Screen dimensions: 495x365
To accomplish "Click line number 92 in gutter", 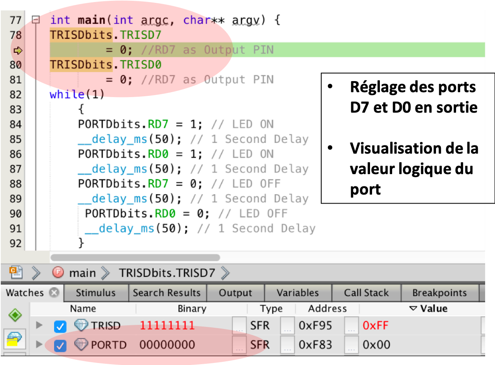I will click(15, 243).
